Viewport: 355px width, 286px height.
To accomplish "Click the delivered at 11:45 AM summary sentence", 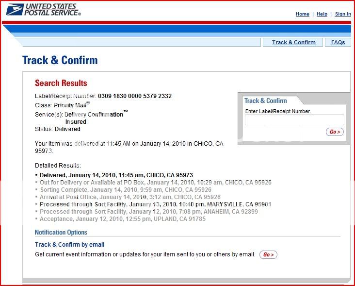I will (x=129, y=147).
